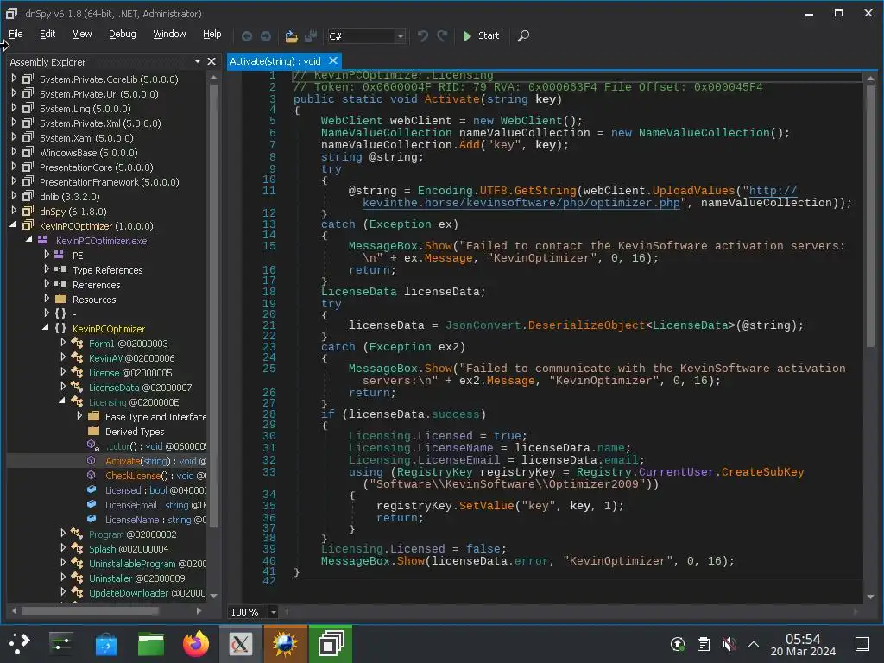Open the file manager taskbar icon
This screenshot has height=663, width=884.
pos(150,643)
